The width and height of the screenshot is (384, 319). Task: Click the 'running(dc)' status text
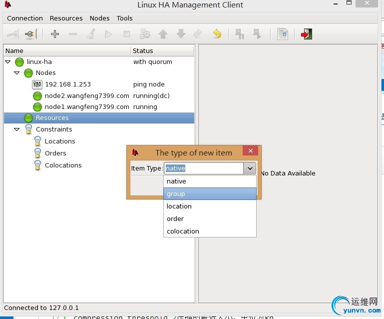tap(151, 96)
